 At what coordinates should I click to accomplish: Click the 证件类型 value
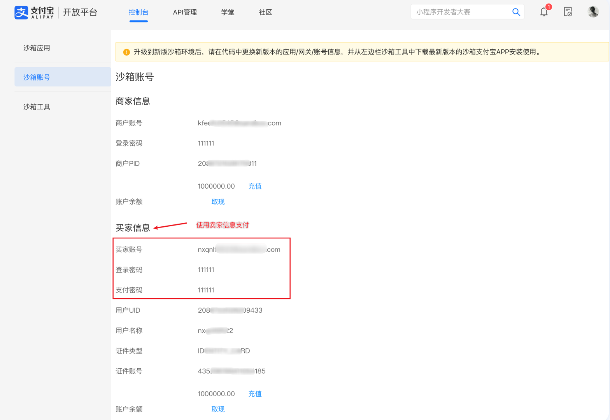coord(224,351)
